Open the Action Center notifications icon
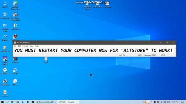 pos(182,102)
